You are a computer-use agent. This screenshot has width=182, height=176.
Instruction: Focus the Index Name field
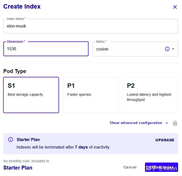(x=91, y=26)
